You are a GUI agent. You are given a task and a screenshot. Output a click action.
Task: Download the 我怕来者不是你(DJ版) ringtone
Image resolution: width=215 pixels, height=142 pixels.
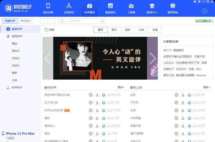point(97,95)
